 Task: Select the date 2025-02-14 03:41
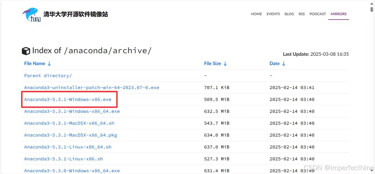click(292, 88)
